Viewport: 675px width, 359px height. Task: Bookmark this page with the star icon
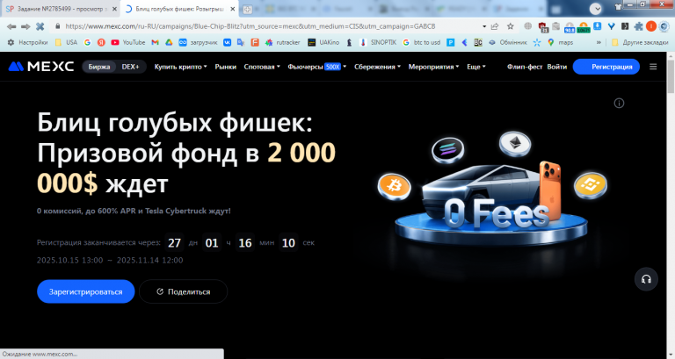510,26
